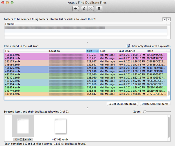Collapse folders pane using upper chevron
Image resolution: width=175 pixels, height=146 pixels.
(87, 42)
